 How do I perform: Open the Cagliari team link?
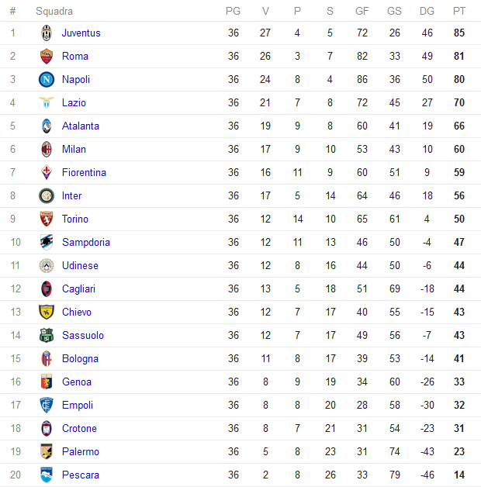tap(78, 288)
